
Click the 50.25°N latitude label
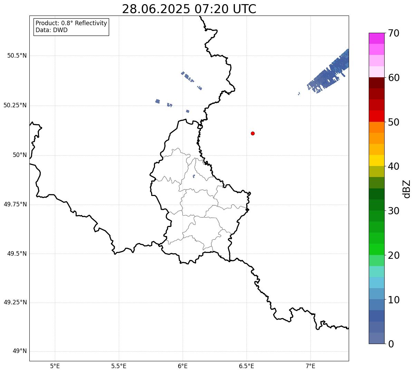point(15,105)
